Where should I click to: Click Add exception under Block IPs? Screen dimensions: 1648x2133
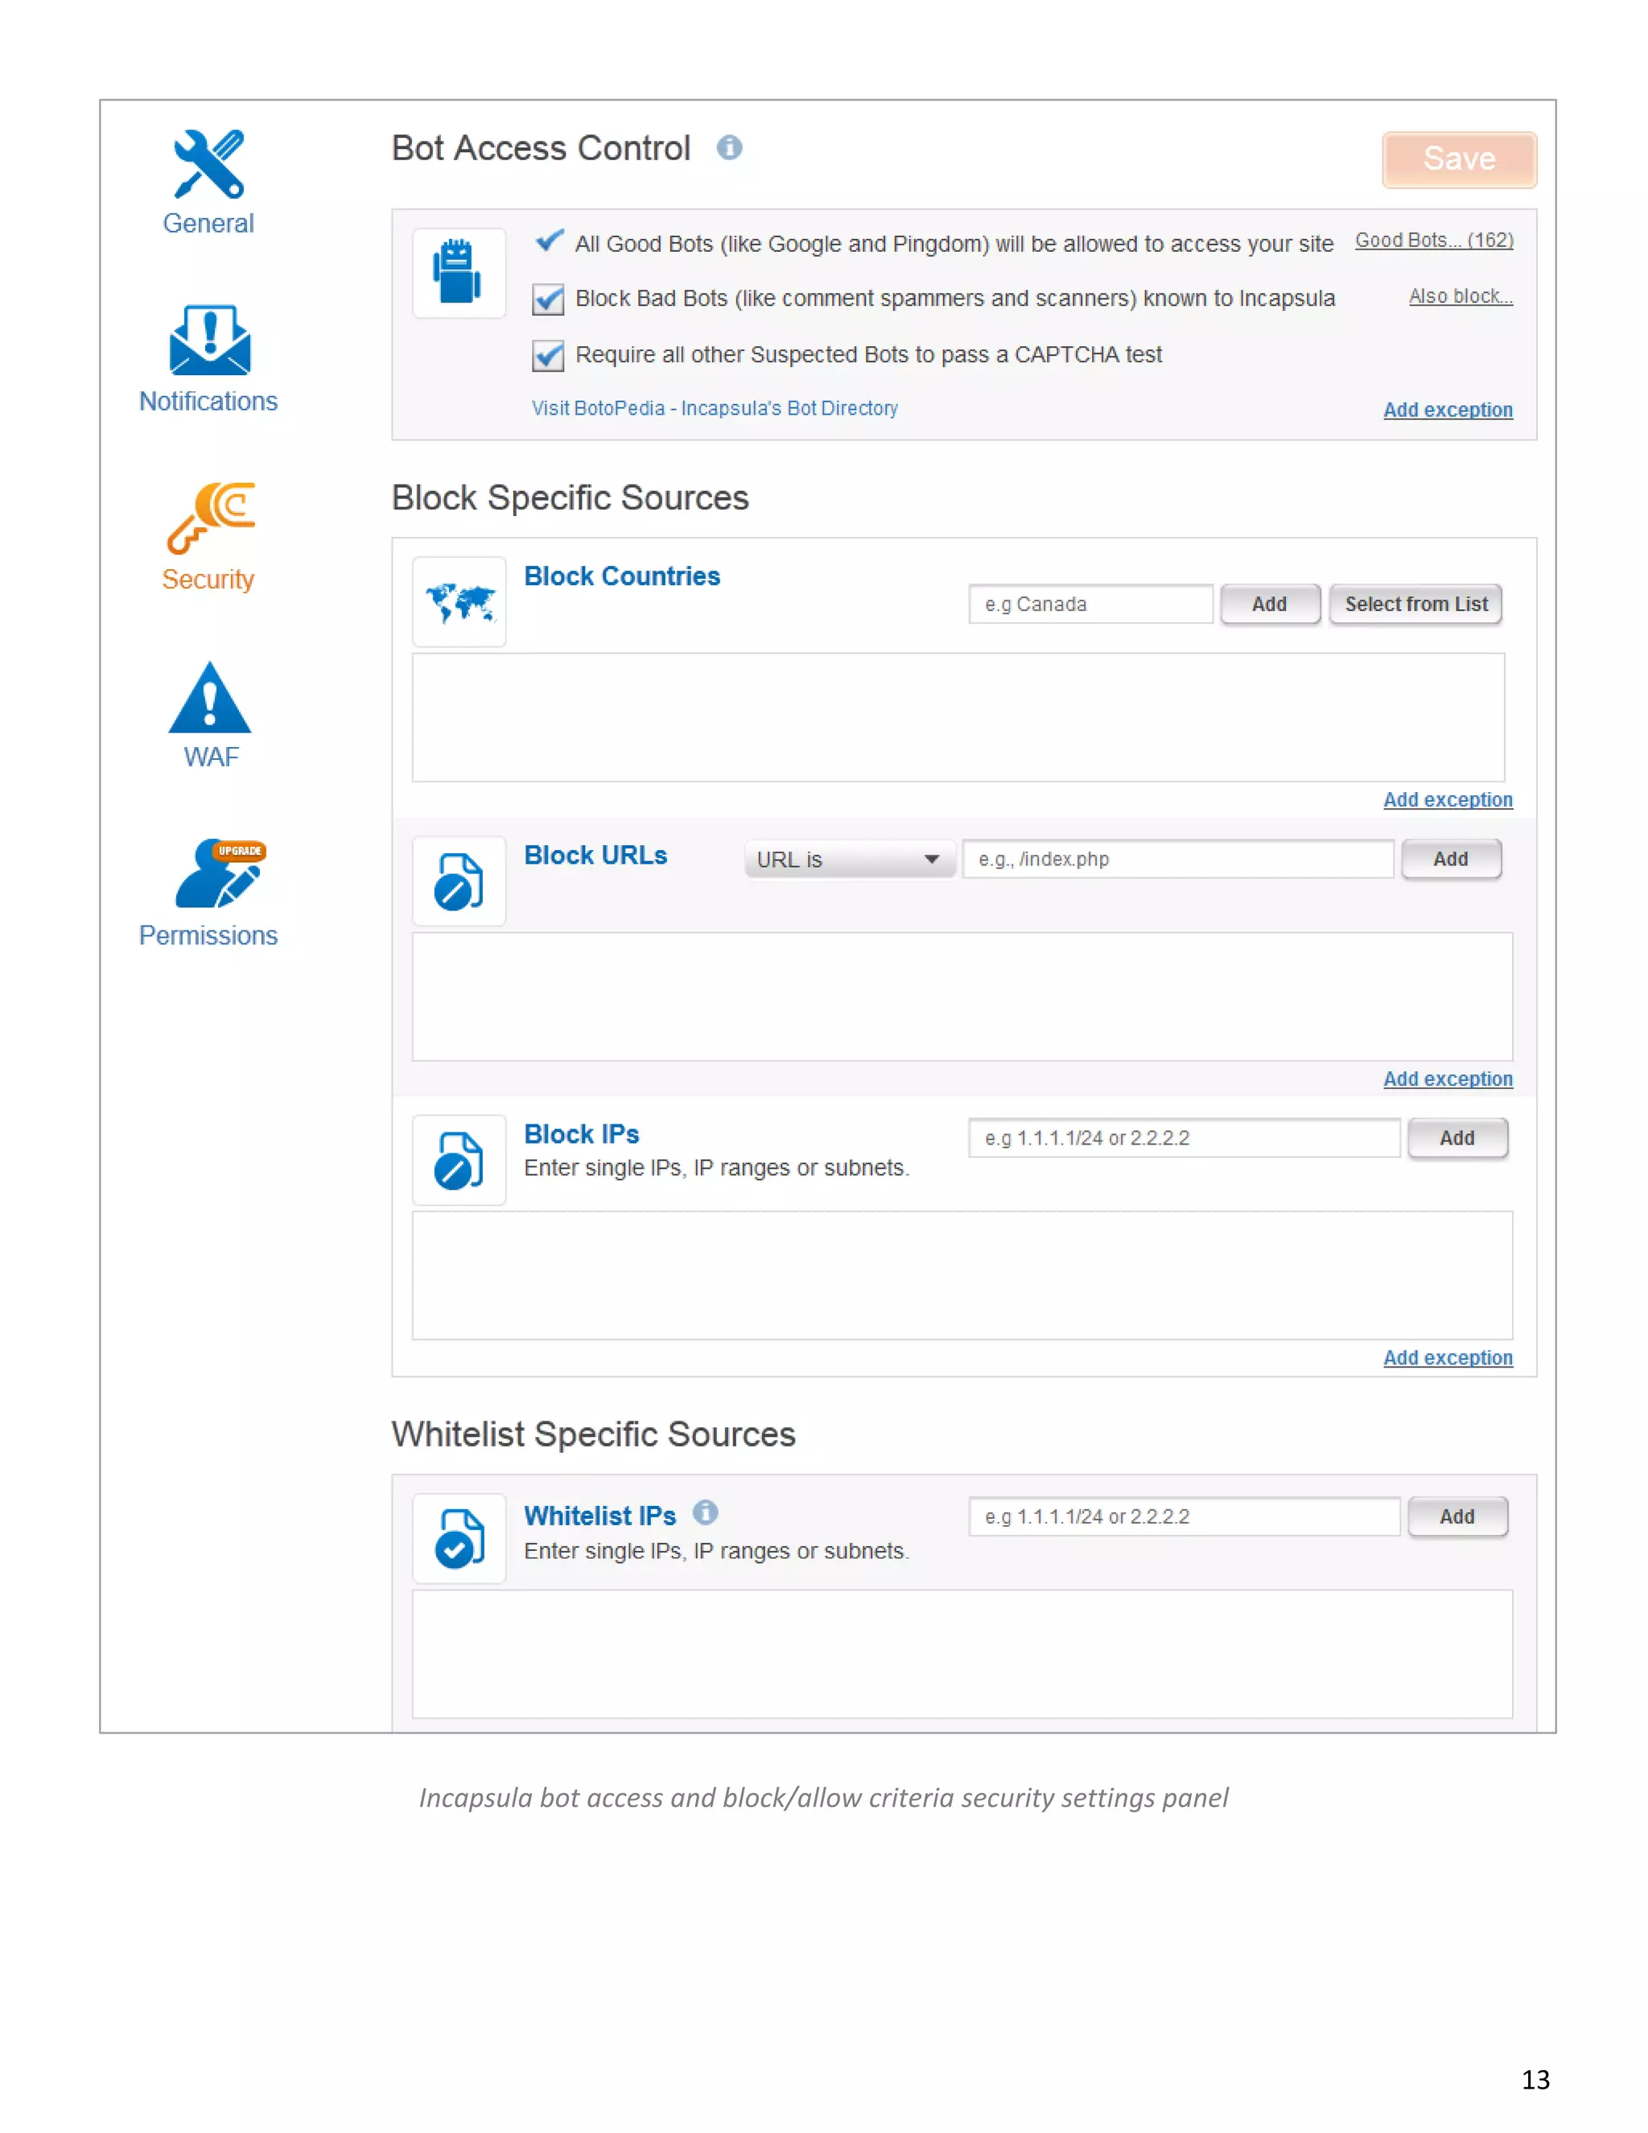pyautogui.click(x=1448, y=1358)
